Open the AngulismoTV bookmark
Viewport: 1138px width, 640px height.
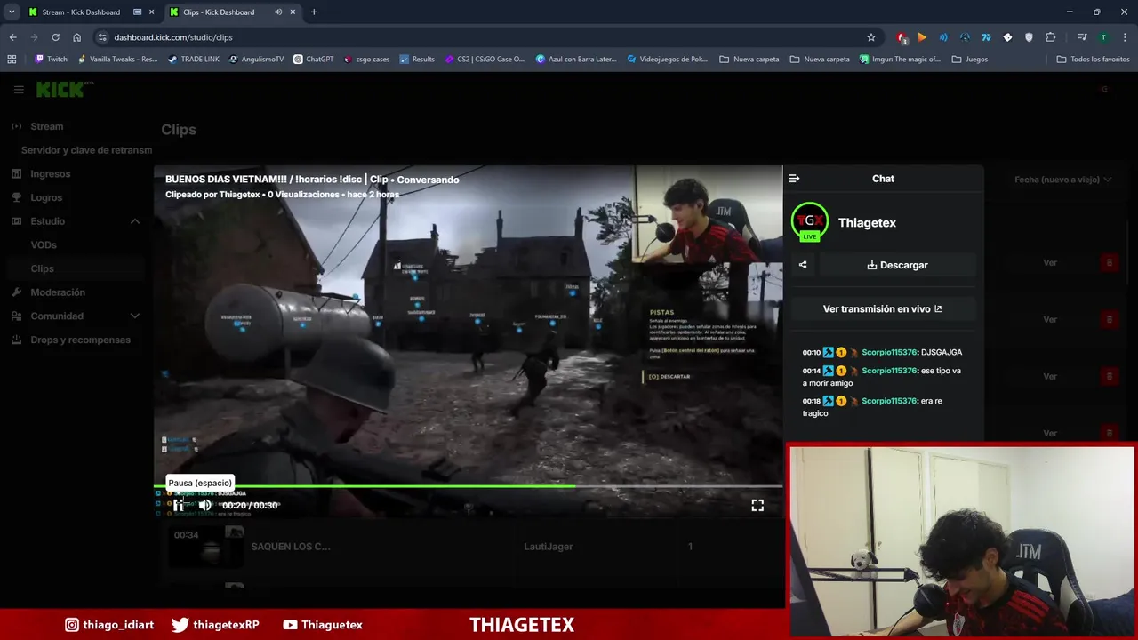[x=256, y=60]
